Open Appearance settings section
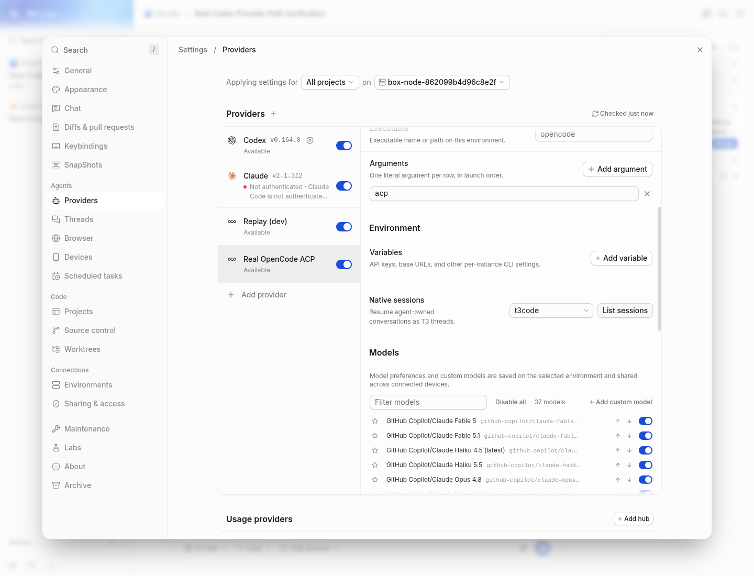This screenshot has width=754, height=576. (x=105, y=90)
